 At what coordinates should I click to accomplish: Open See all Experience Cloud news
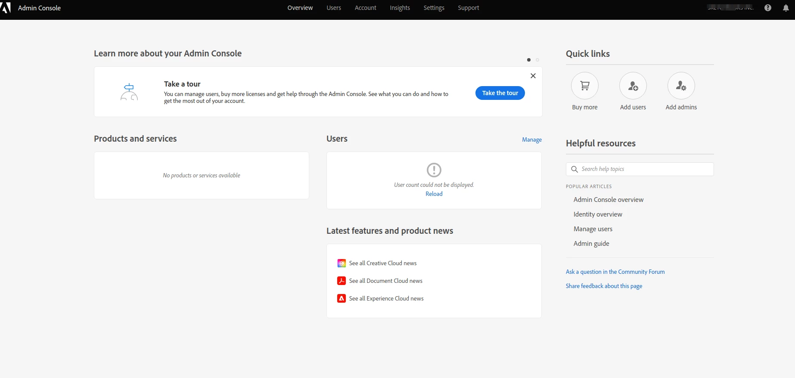386,298
